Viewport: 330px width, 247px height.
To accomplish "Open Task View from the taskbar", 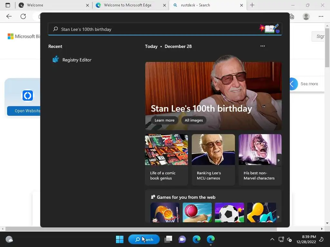I will point(168,239).
